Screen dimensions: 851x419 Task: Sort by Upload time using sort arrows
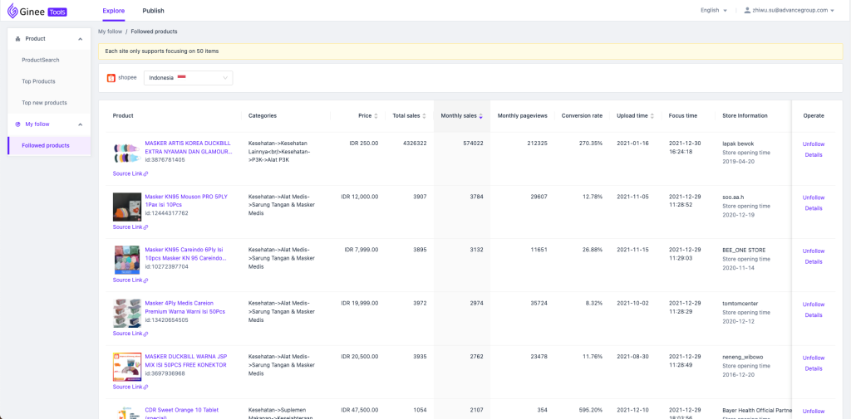coord(652,116)
